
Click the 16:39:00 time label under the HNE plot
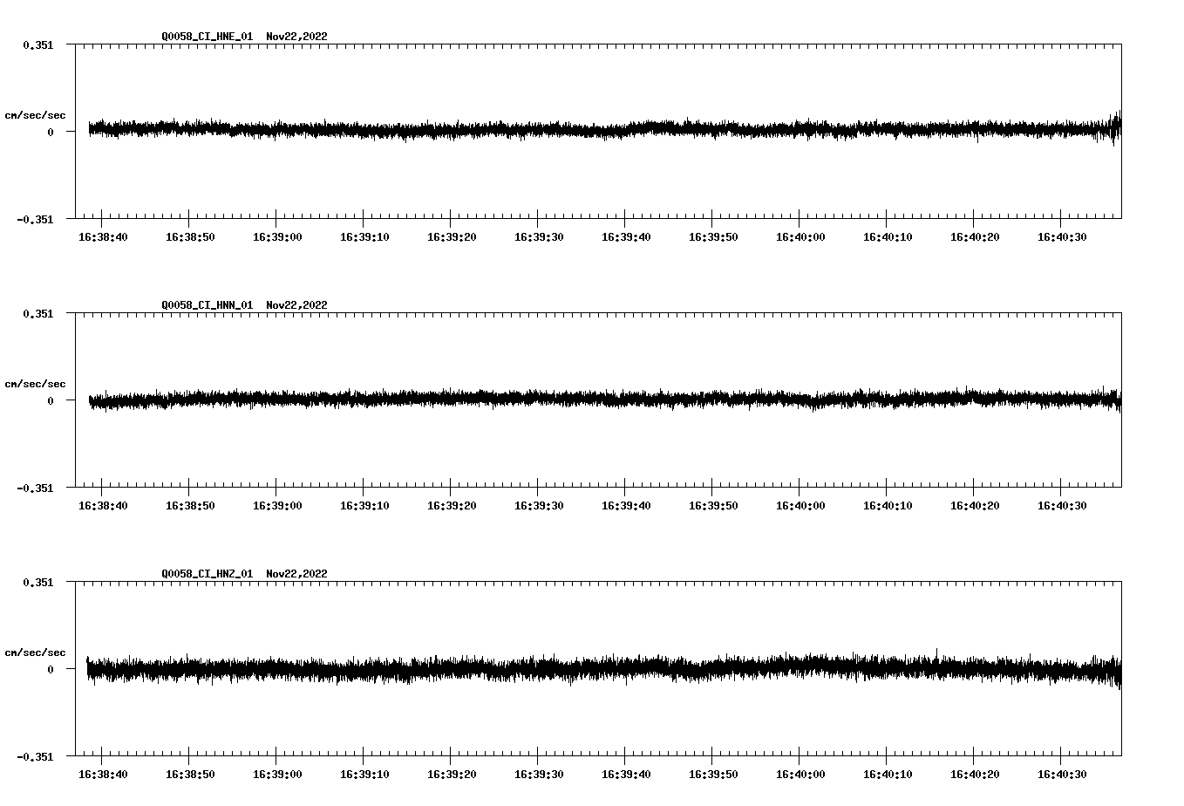(277, 237)
